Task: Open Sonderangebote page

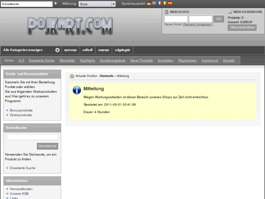Action: [113, 61]
